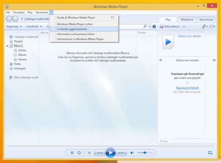Switch to Now Playing view icon

210,152
